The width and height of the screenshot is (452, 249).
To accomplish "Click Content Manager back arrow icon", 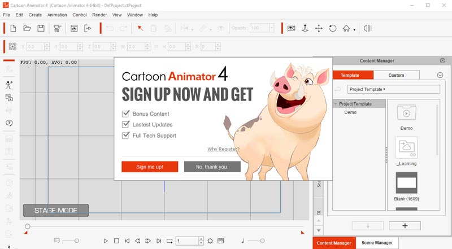I will [338, 89].
